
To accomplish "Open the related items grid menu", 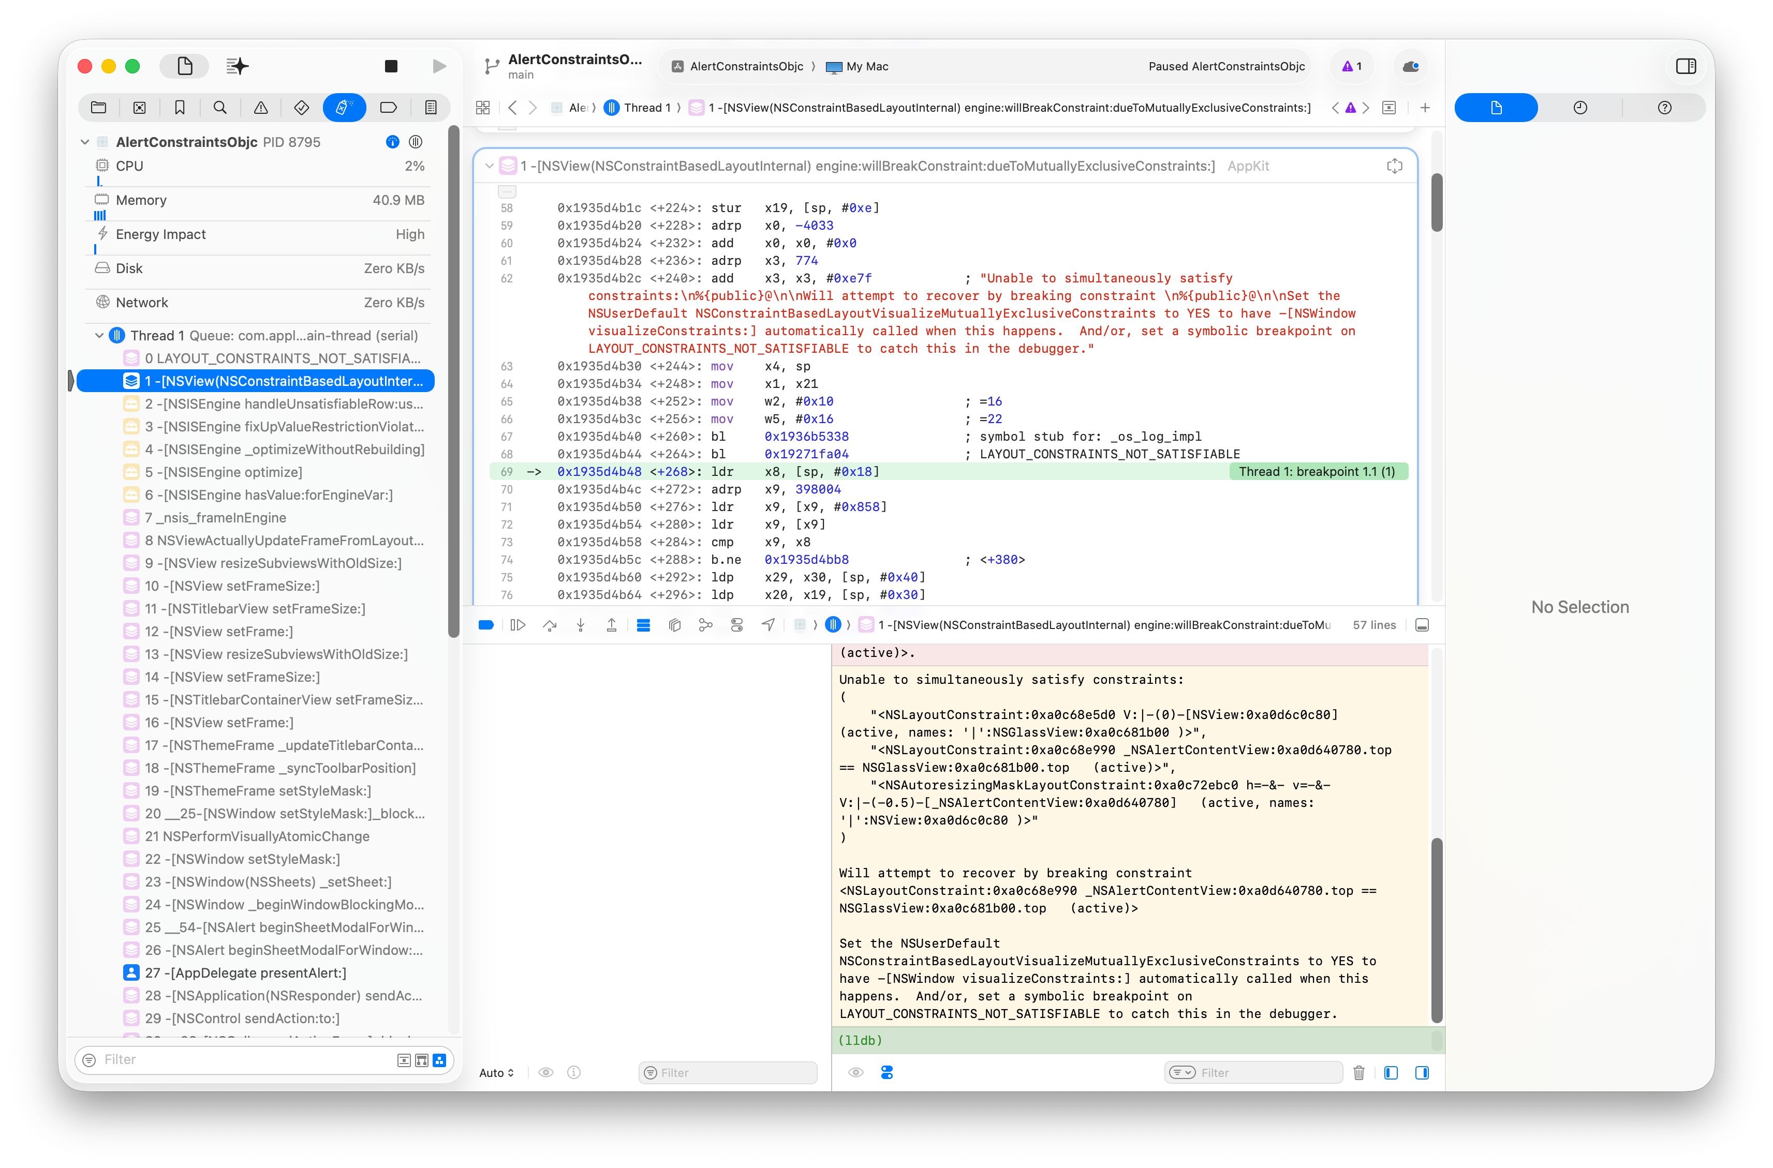I will pos(483,107).
